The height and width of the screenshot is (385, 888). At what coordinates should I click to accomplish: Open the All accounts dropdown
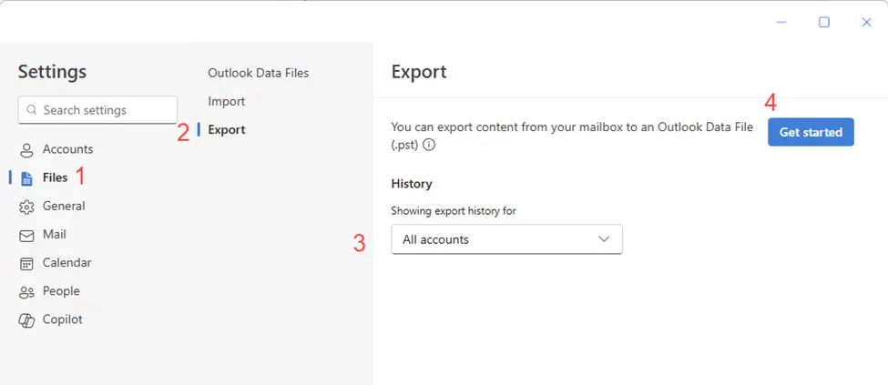point(507,239)
